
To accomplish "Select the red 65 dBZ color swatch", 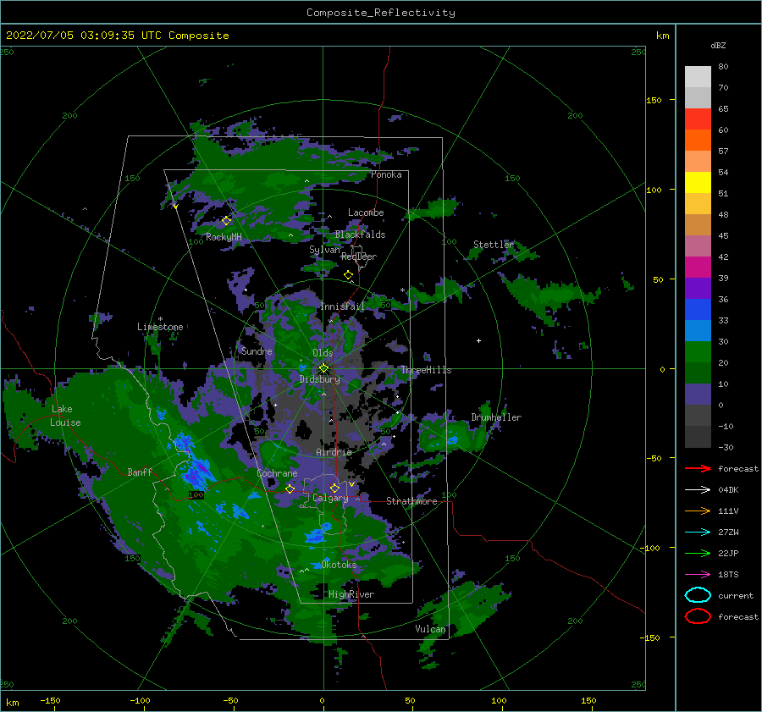I will pos(698,119).
